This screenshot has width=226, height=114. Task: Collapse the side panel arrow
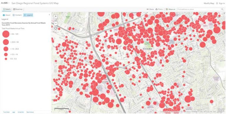(49, 15)
